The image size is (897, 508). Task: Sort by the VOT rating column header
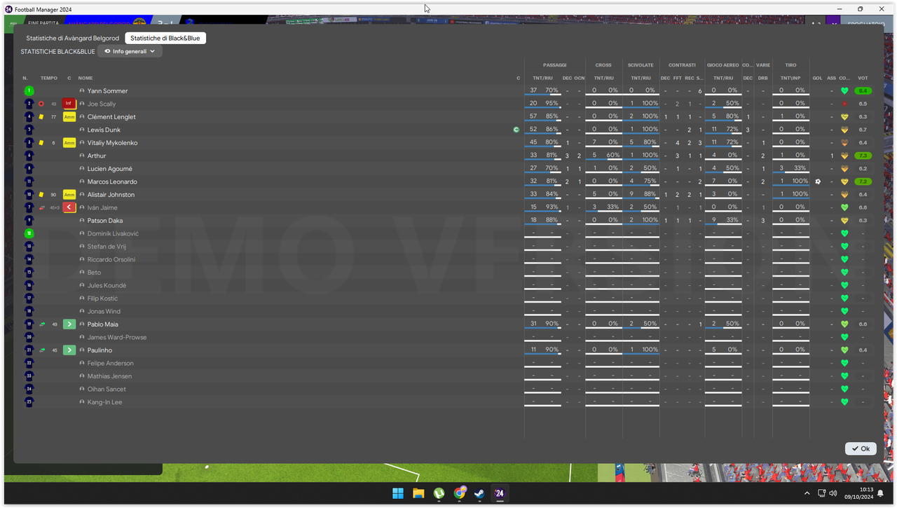pyautogui.click(x=863, y=78)
